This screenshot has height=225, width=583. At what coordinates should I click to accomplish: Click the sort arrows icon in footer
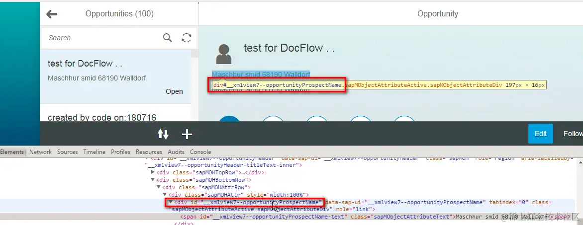[x=163, y=134]
